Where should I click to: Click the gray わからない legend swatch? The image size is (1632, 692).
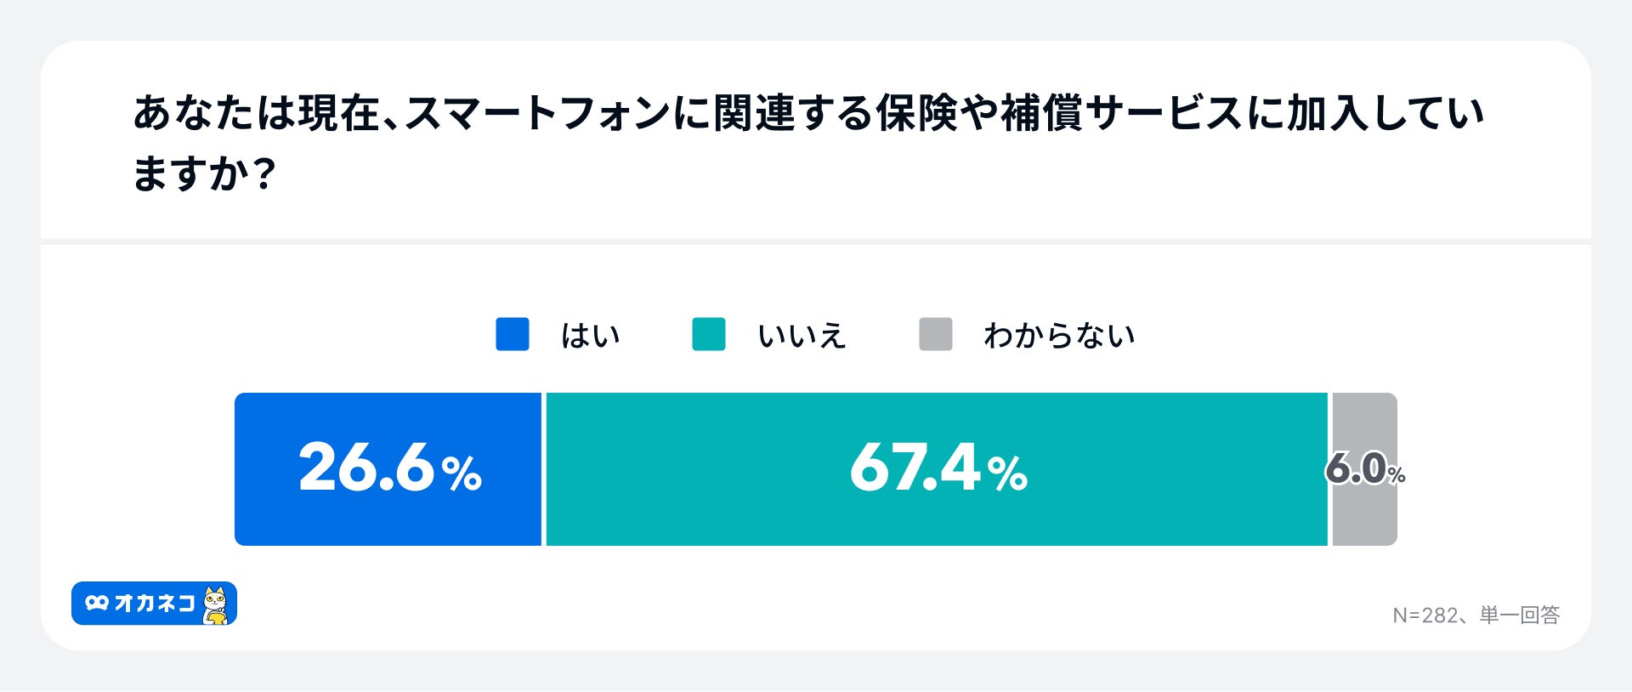click(x=935, y=334)
